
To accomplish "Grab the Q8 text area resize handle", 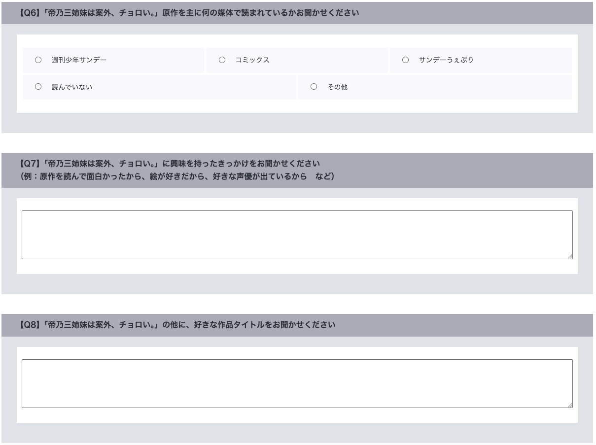I will (570, 405).
